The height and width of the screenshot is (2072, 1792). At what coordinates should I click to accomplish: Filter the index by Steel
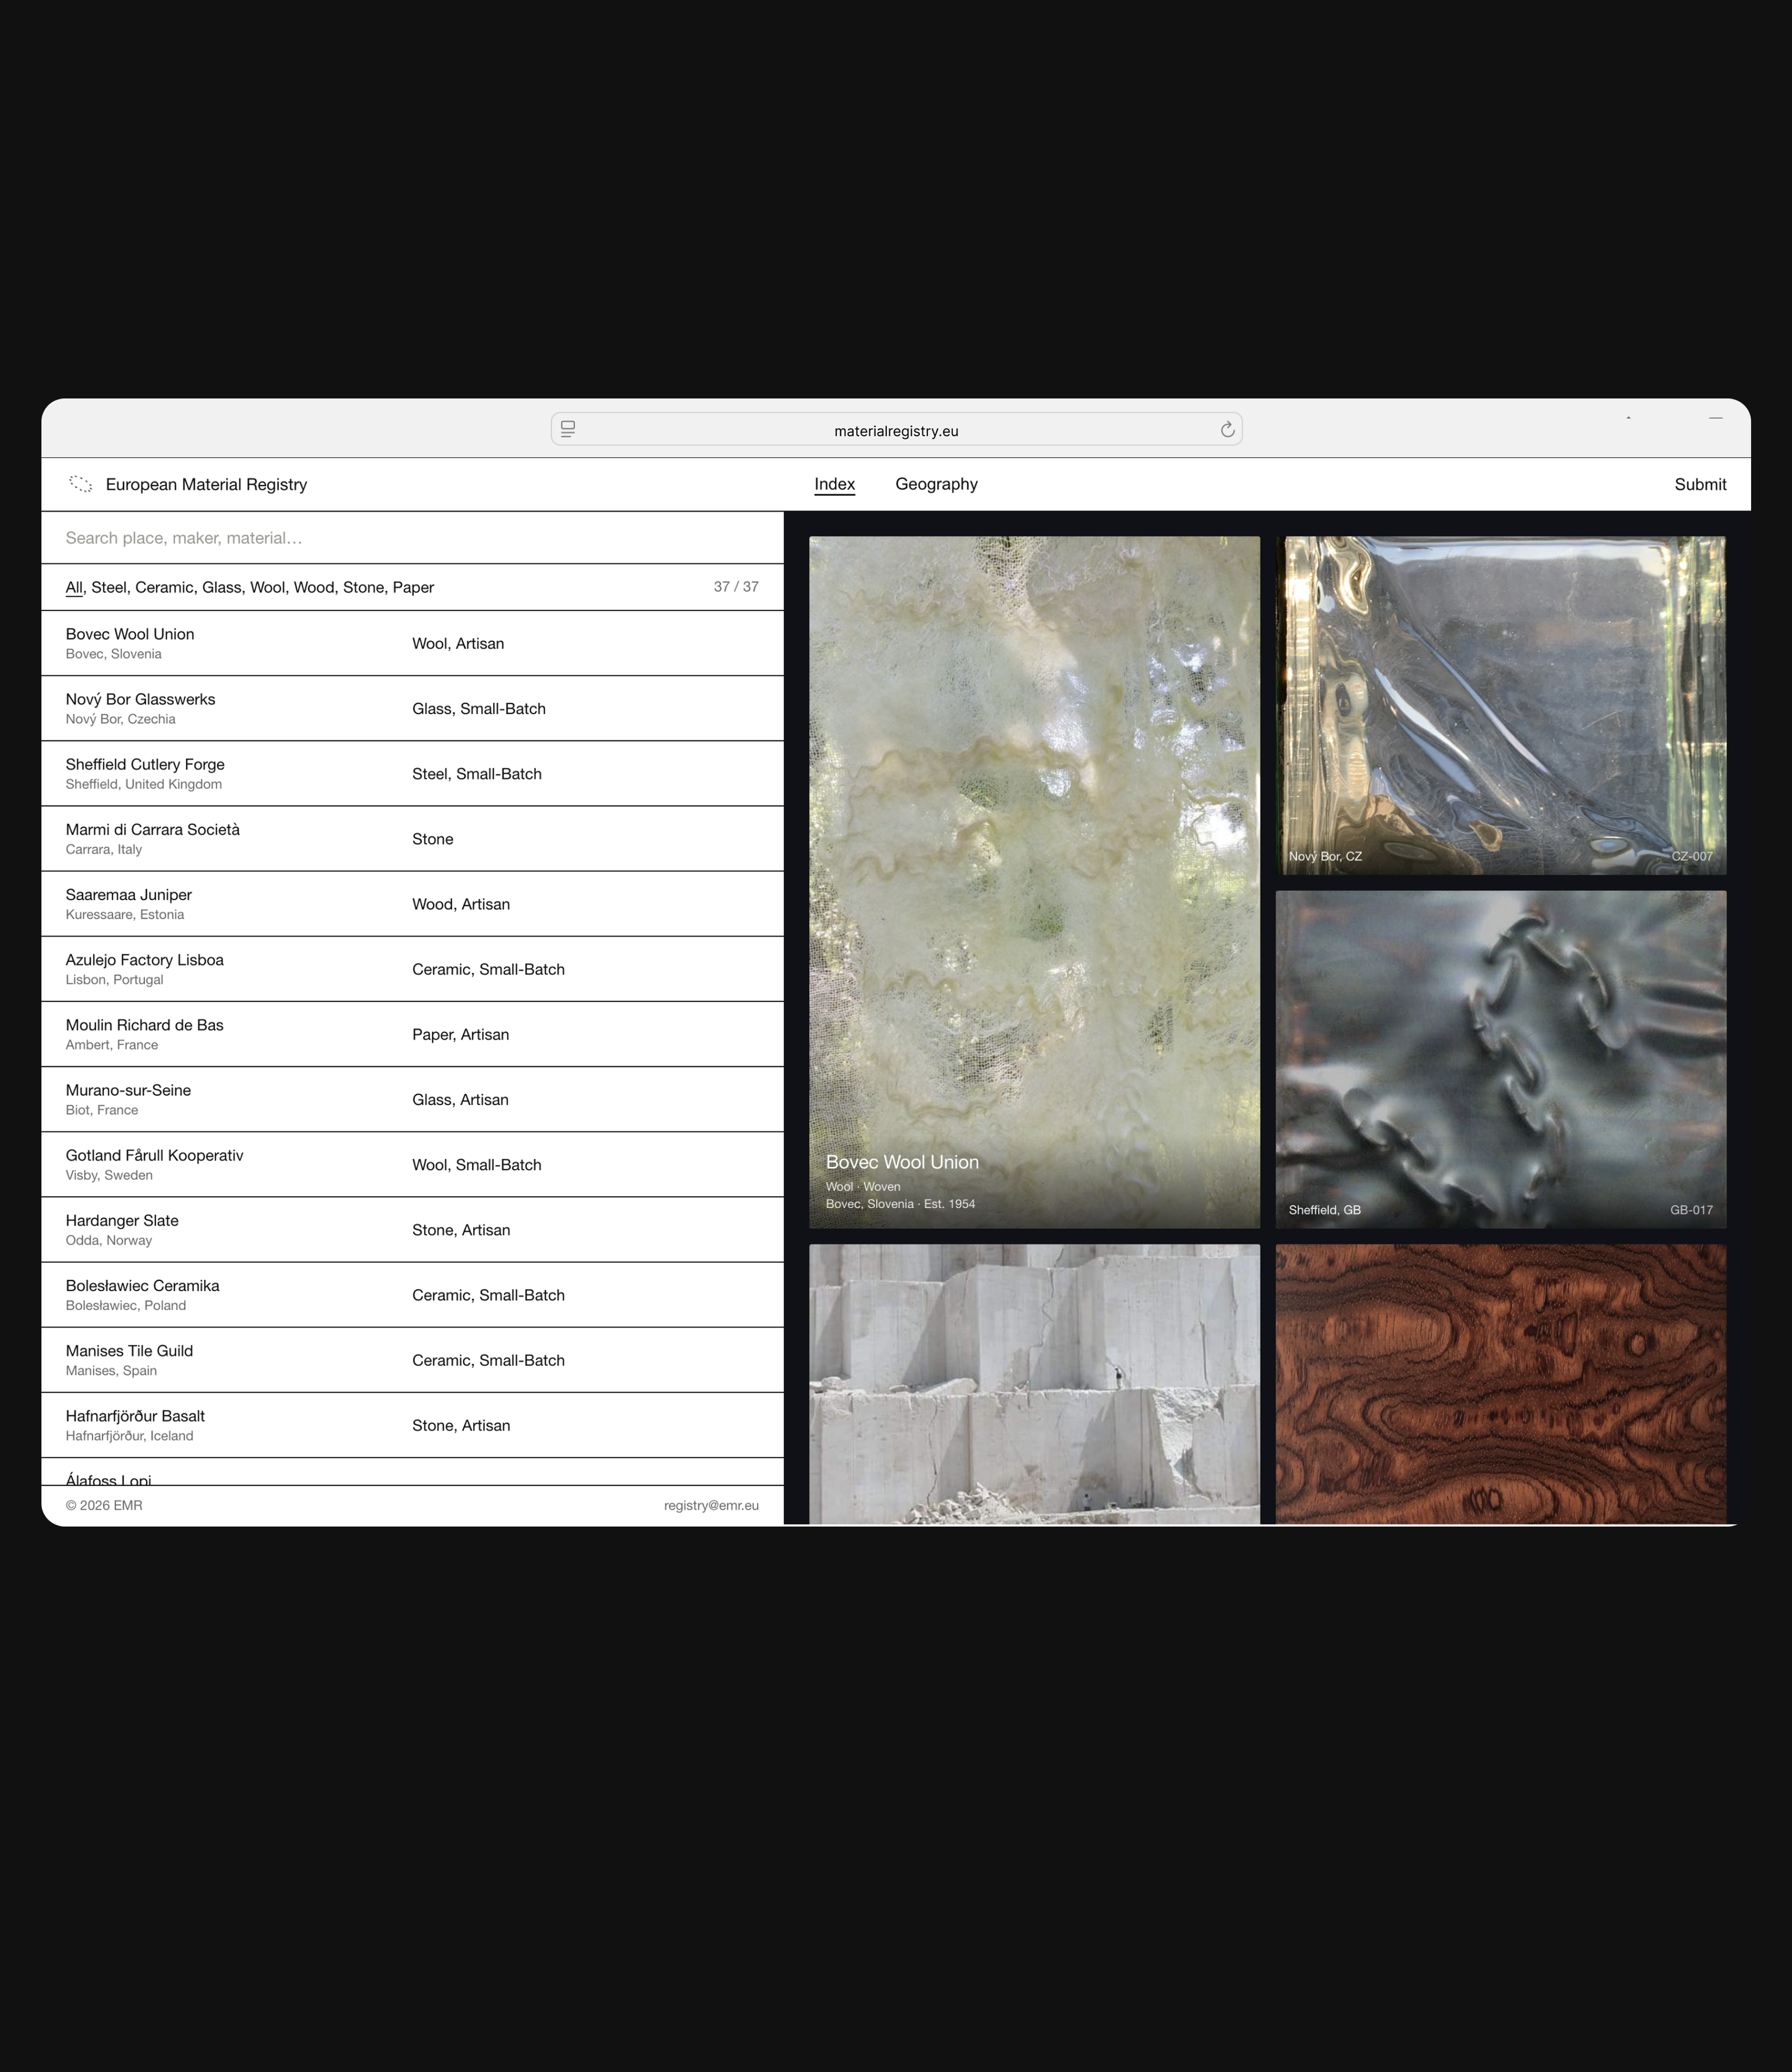109,587
